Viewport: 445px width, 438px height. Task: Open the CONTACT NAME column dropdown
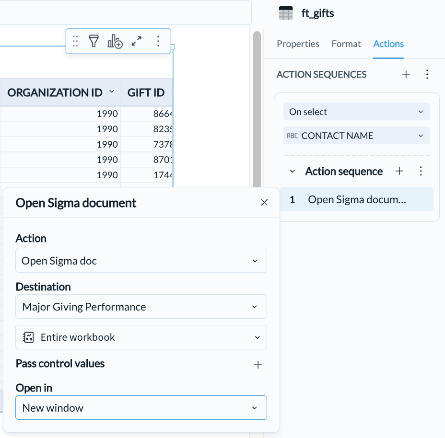[x=356, y=136]
